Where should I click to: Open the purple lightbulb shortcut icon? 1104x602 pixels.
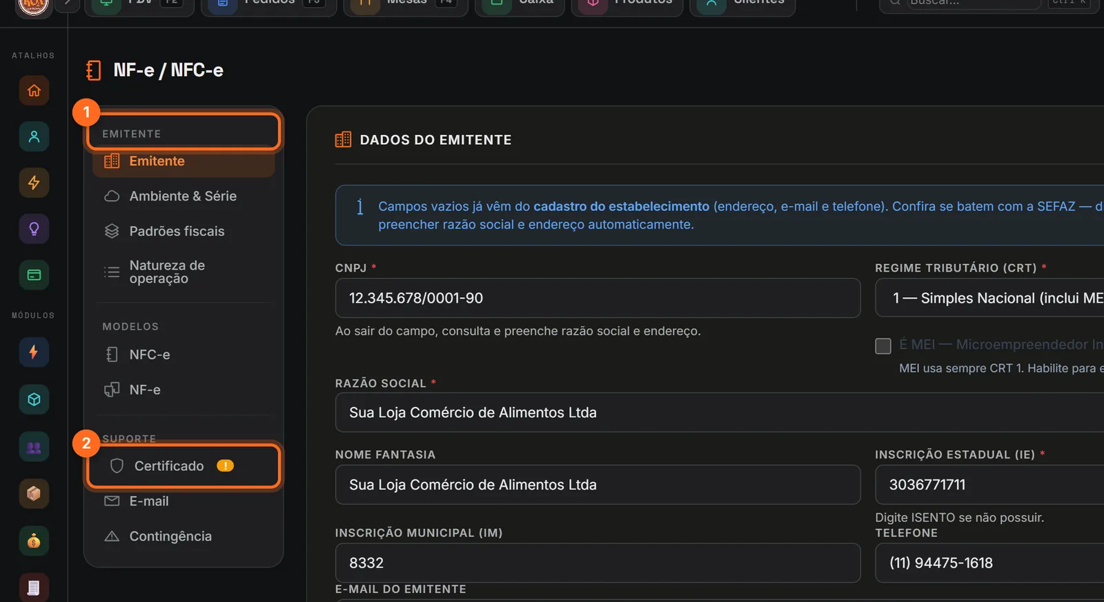click(x=34, y=229)
